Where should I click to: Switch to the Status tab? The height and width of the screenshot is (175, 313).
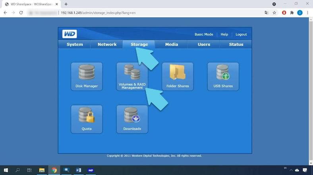(x=236, y=45)
